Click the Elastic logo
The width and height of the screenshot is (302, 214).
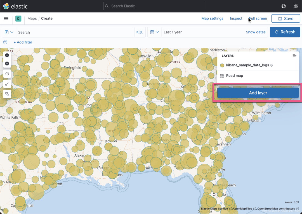15,6
